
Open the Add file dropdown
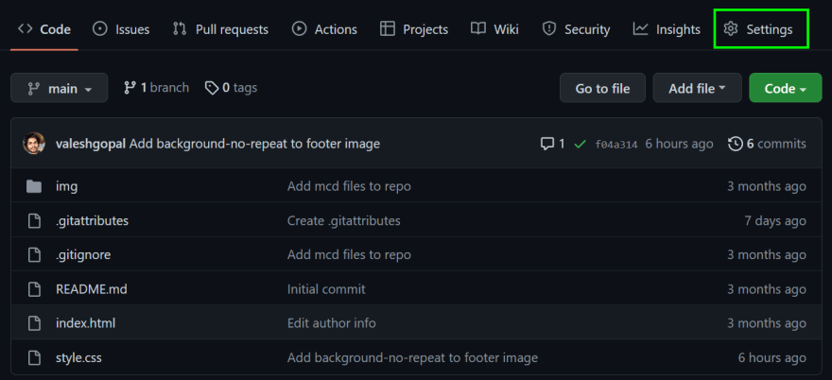click(x=697, y=88)
